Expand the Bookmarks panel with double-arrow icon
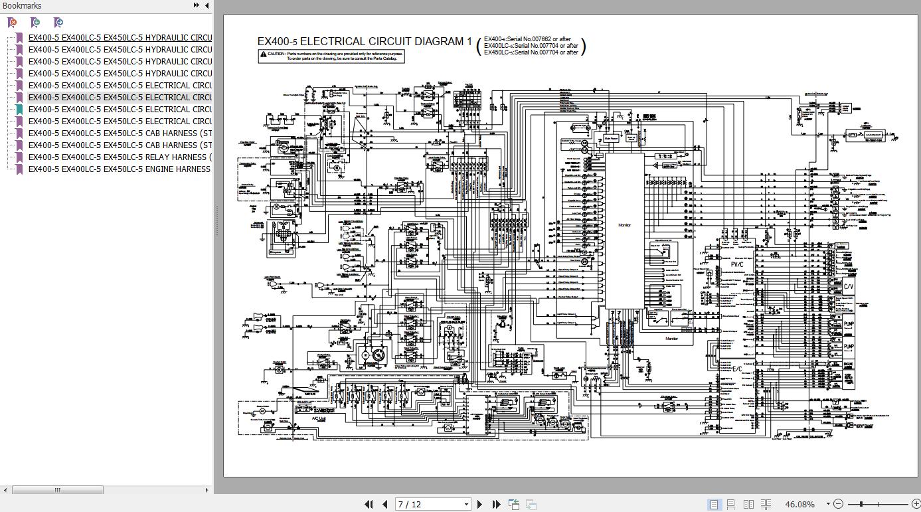The height and width of the screenshot is (512, 921). point(197,5)
